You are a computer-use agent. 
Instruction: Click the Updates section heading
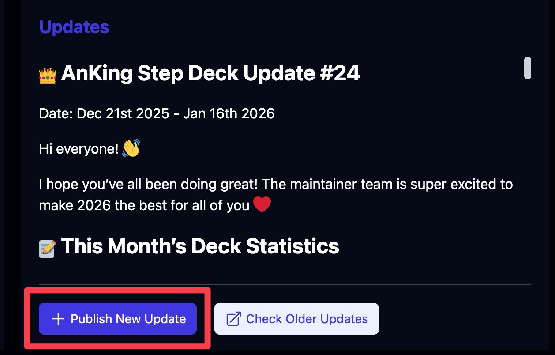click(74, 27)
